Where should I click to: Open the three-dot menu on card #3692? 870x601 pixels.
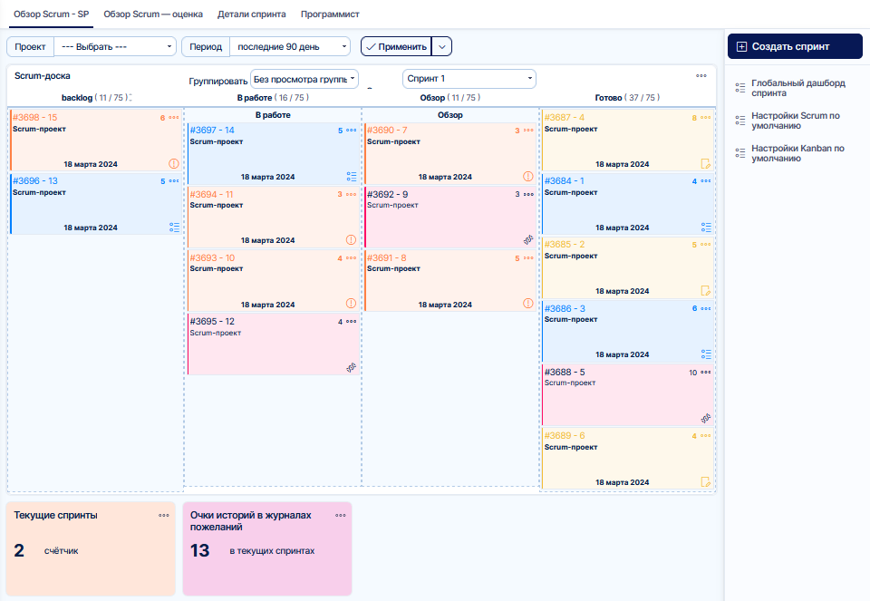[528, 194]
